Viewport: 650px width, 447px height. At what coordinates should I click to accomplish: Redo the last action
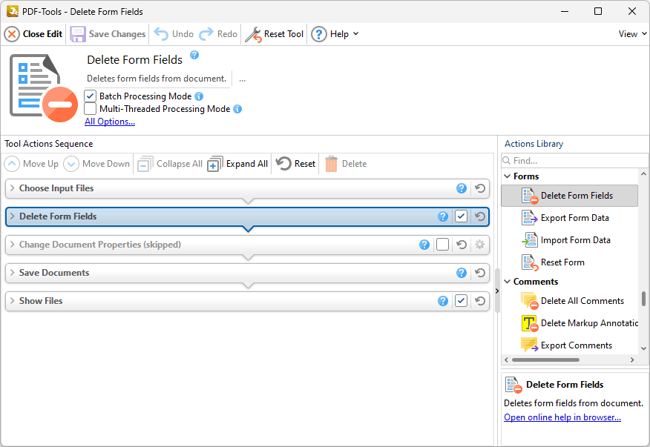tap(218, 34)
